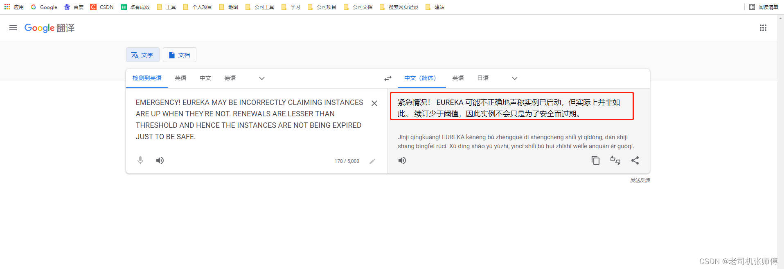Click the 178 / 5,000 character counter
784x269 pixels.
[347, 161]
